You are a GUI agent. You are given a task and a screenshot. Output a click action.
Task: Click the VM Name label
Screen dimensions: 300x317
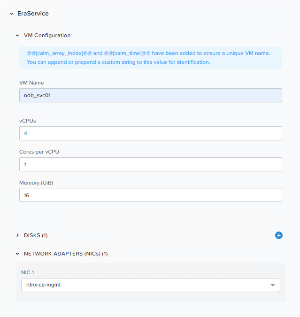pyautogui.click(x=31, y=83)
